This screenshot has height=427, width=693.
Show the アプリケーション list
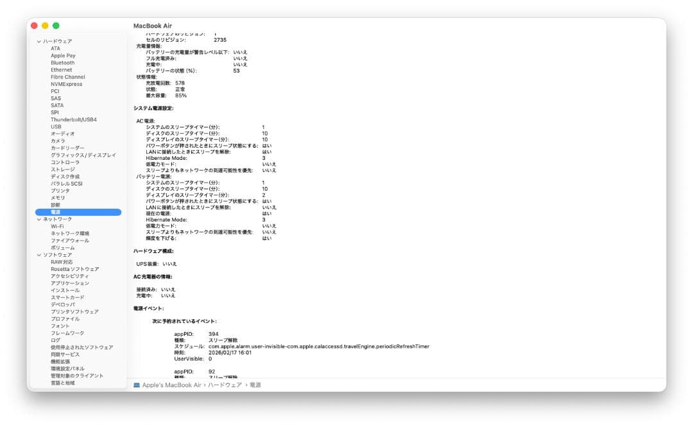coord(70,283)
